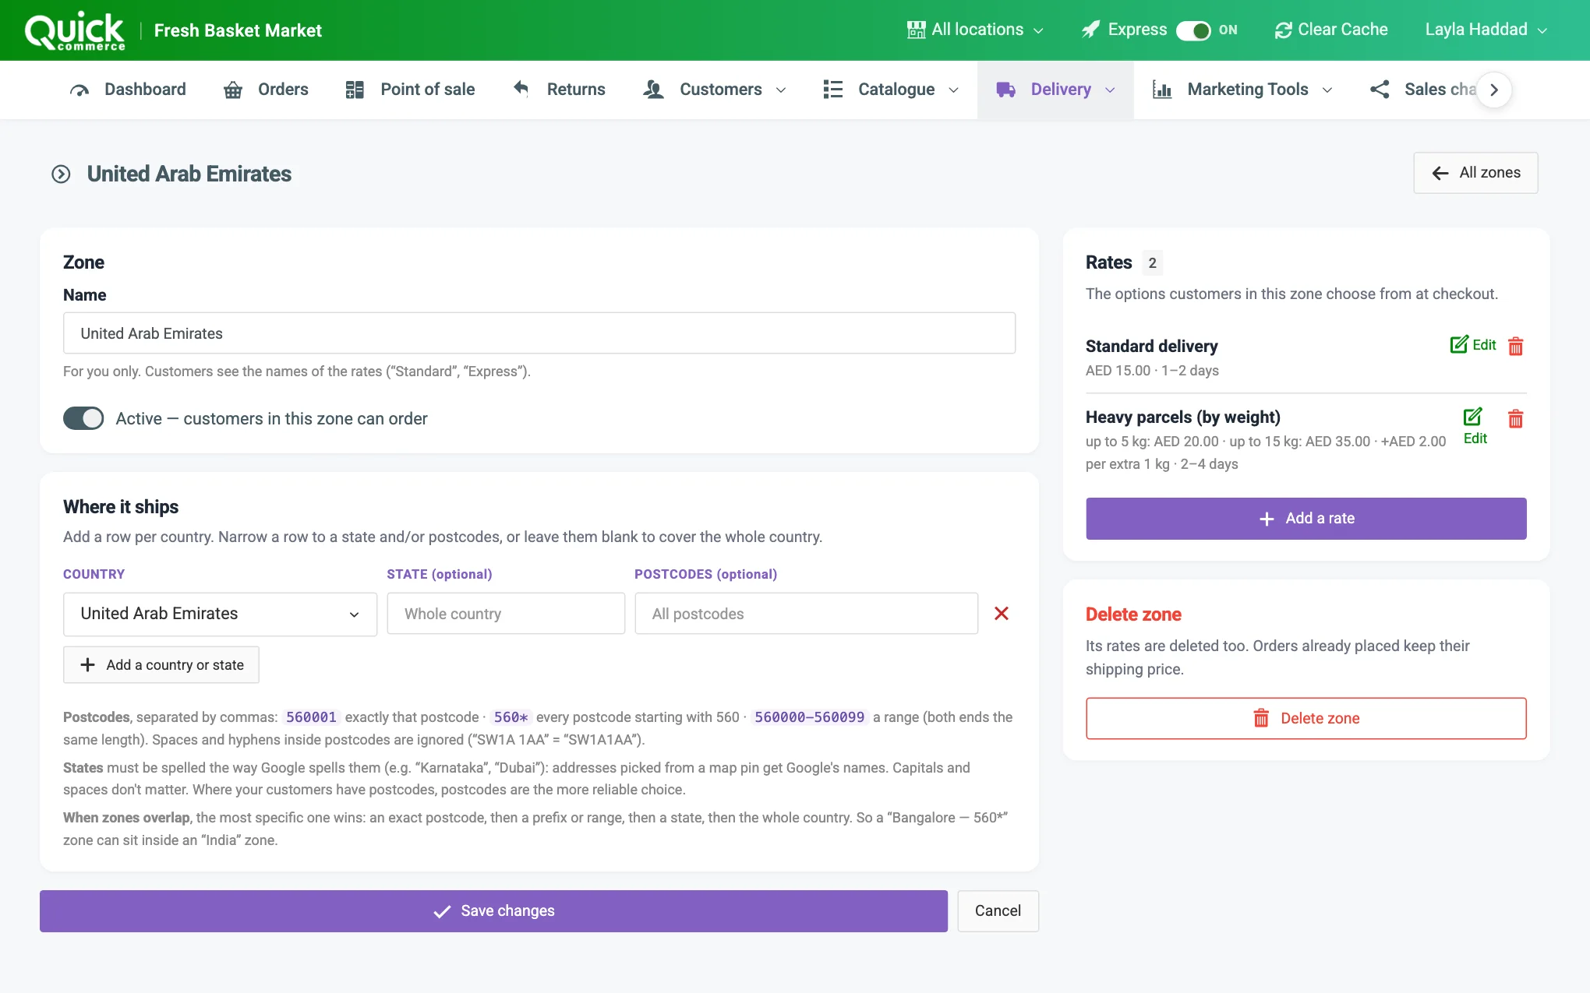
Task: Toggle the zone Active switch
Action: 83,418
